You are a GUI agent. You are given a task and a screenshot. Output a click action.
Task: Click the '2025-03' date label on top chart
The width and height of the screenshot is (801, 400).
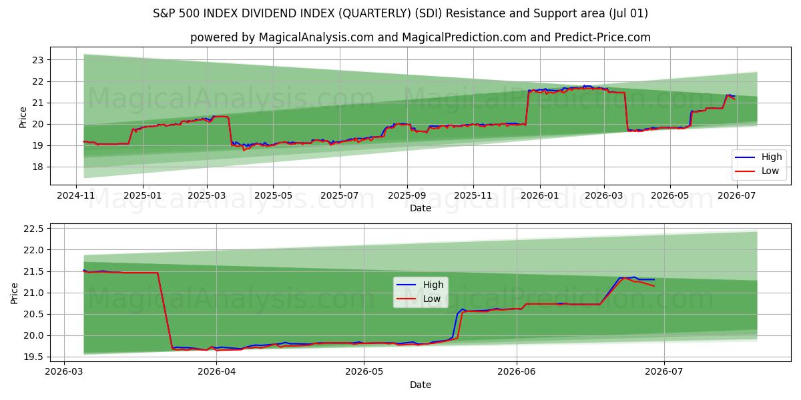point(207,196)
